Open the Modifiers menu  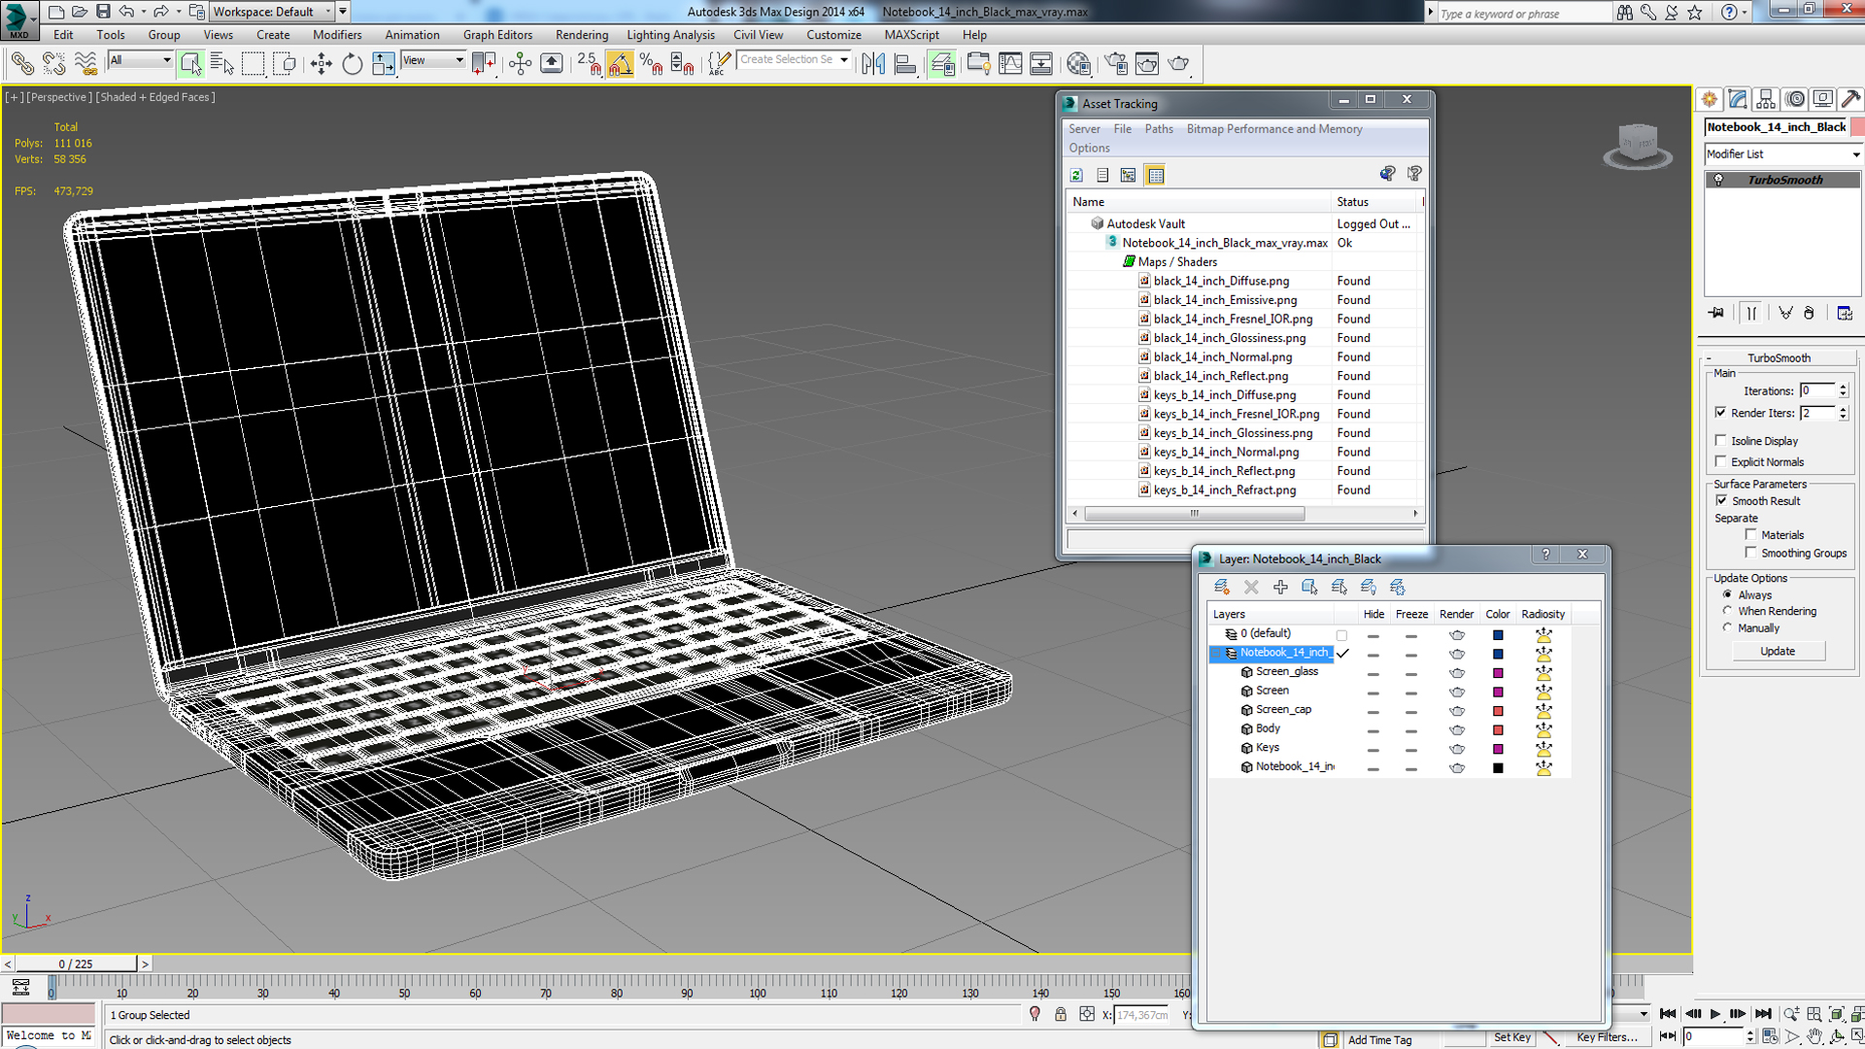337,35
